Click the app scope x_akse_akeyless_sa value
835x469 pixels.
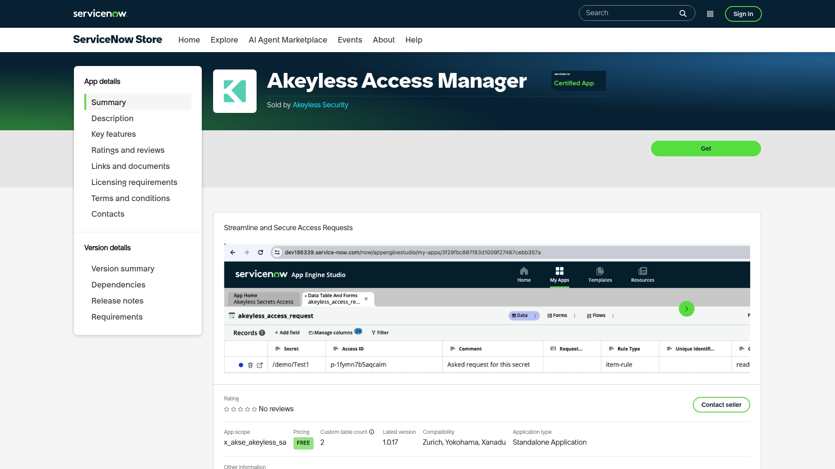pos(255,443)
